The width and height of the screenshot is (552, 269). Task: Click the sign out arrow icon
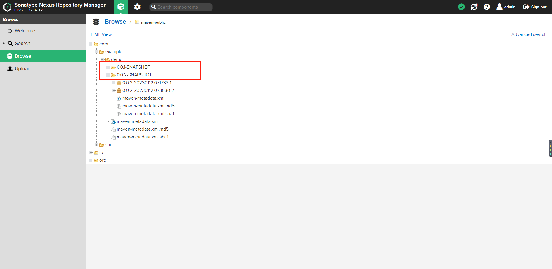526,7
